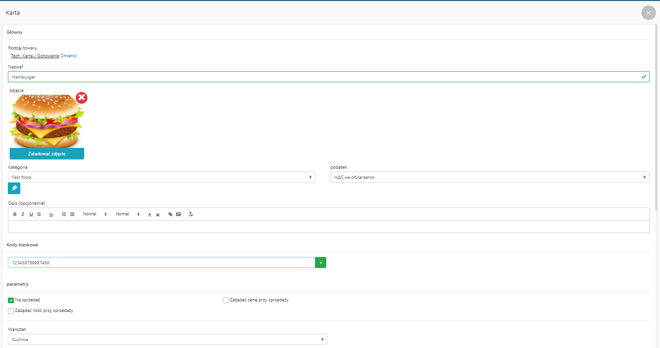Click the pencil edit category button

click(x=14, y=189)
